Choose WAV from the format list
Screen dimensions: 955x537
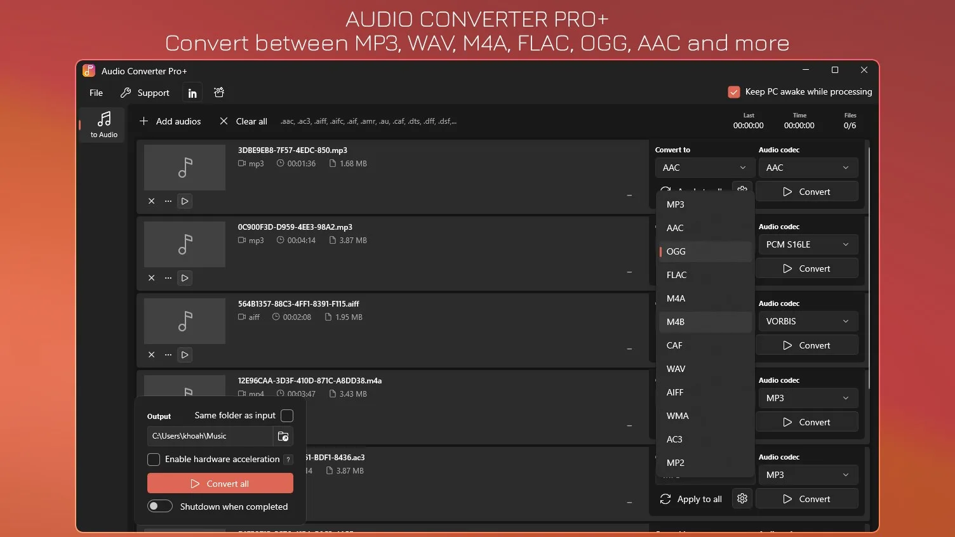(705, 369)
